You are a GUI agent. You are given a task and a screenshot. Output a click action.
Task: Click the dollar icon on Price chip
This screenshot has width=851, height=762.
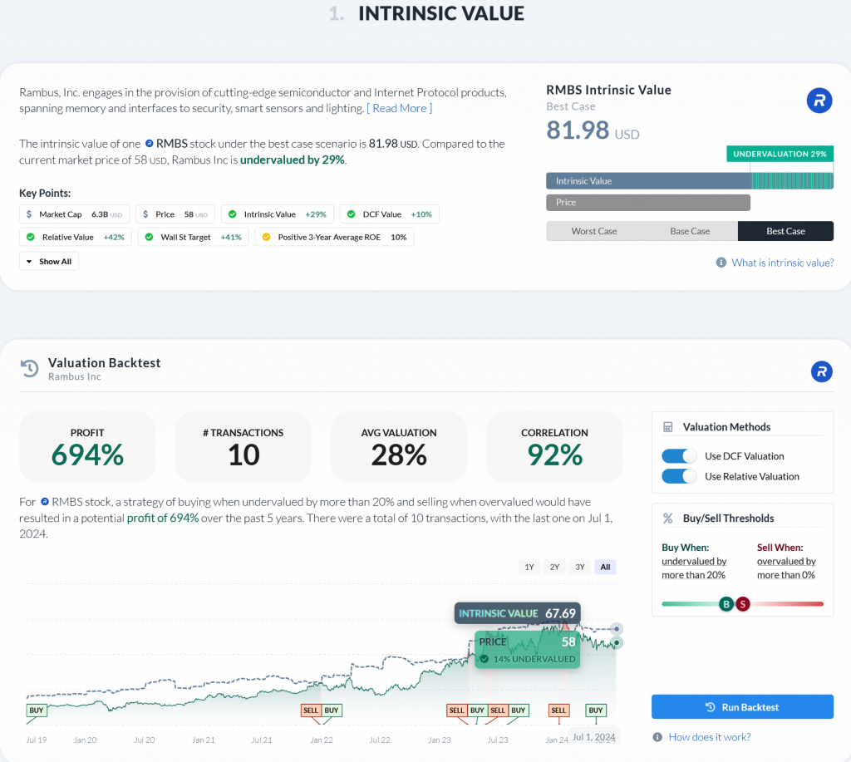[x=145, y=214]
